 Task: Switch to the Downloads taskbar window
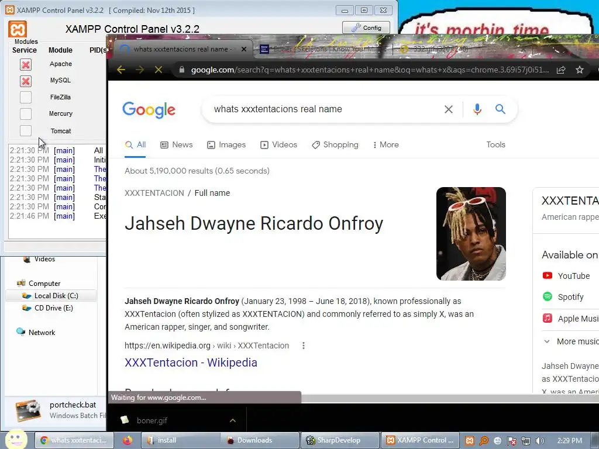click(260, 440)
